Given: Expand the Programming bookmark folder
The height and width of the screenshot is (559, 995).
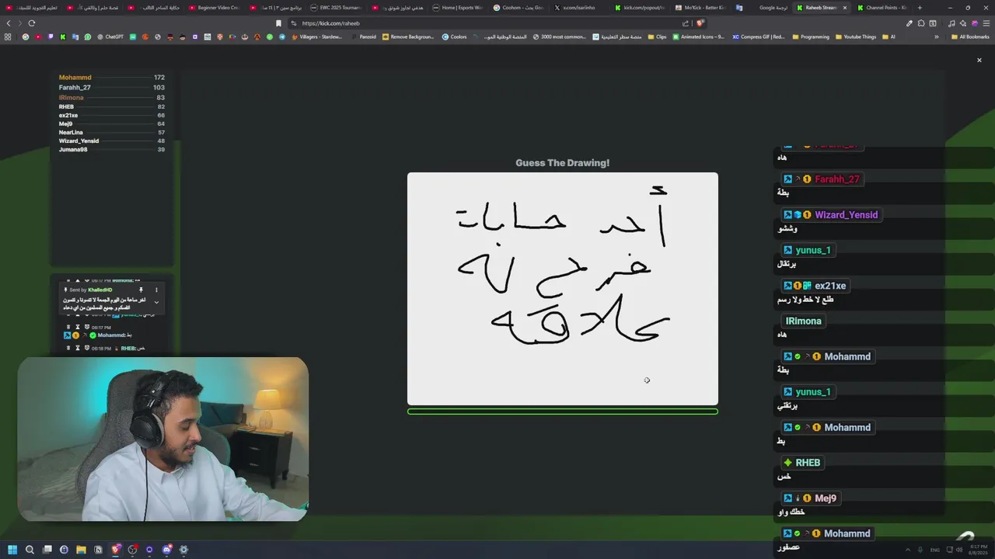Looking at the screenshot, I should [x=811, y=36].
